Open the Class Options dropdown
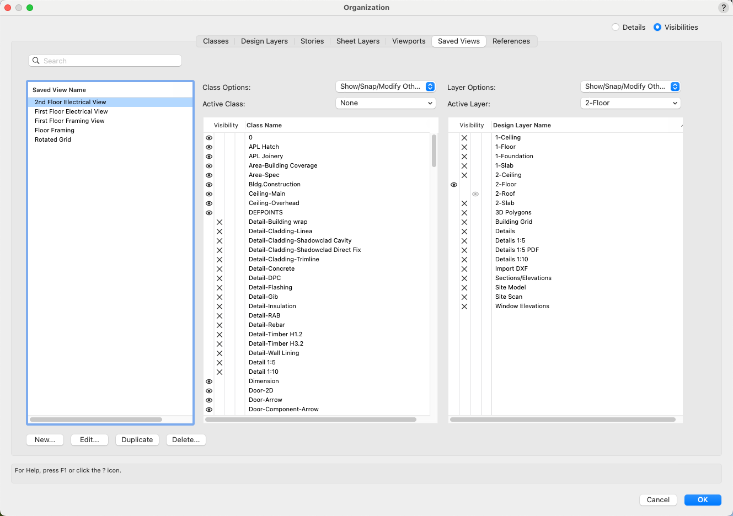The height and width of the screenshot is (516, 733). click(386, 87)
